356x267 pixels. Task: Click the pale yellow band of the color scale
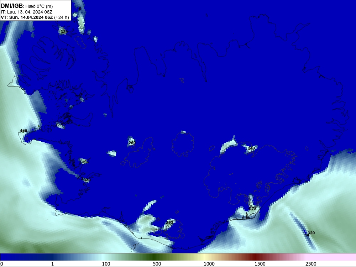[205, 257]
